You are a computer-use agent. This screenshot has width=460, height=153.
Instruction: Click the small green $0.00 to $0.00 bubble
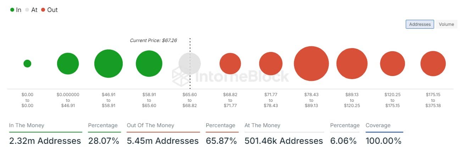[x=27, y=64]
